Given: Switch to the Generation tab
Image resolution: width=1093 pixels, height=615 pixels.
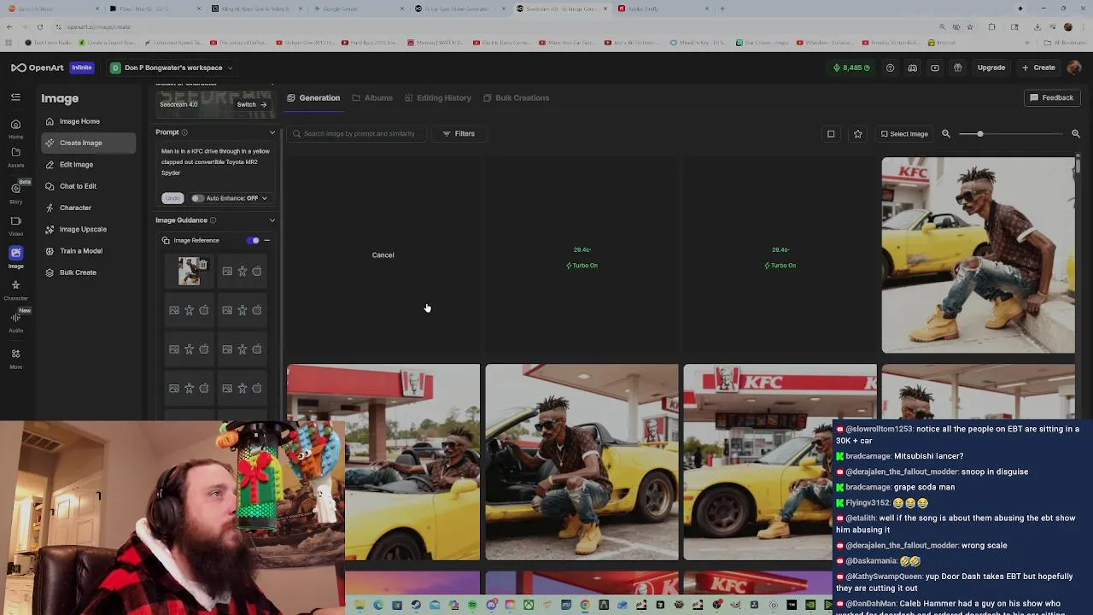Looking at the screenshot, I should [x=313, y=97].
